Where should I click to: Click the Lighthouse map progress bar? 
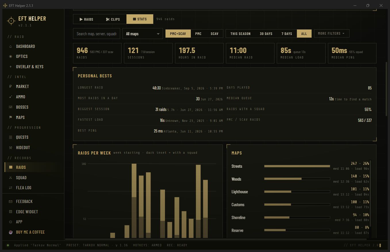tap(297, 192)
